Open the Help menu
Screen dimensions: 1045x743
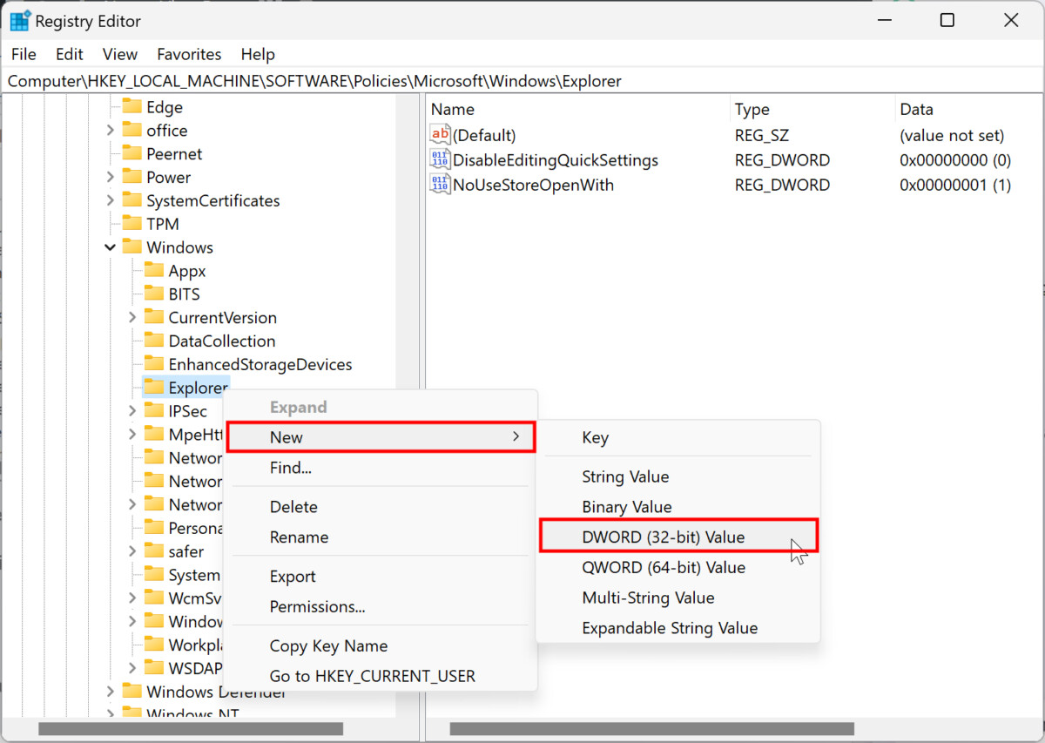(x=258, y=54)
